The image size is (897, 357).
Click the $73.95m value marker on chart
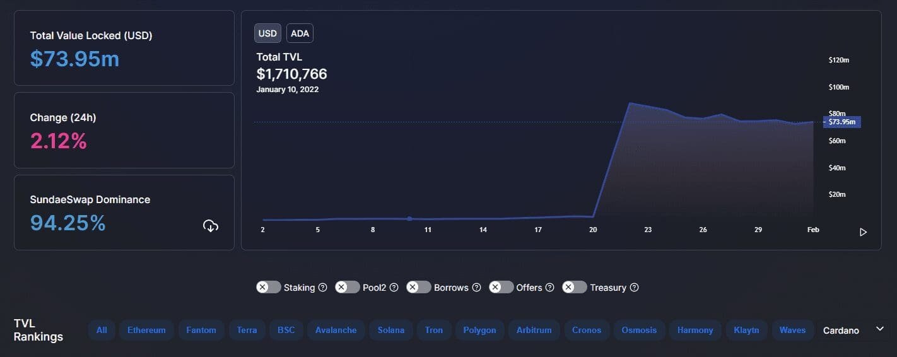point(842,122)
